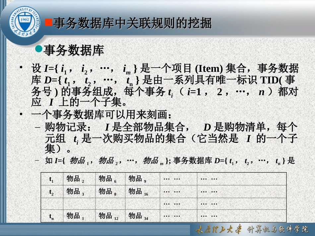Click the t1 cell in the table
Viewport: 315px width, 236px height.
[x=52, y=179]
